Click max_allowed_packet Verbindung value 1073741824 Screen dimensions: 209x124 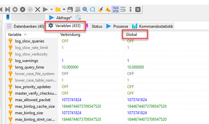pyautogui.click(x=71, y=100)
